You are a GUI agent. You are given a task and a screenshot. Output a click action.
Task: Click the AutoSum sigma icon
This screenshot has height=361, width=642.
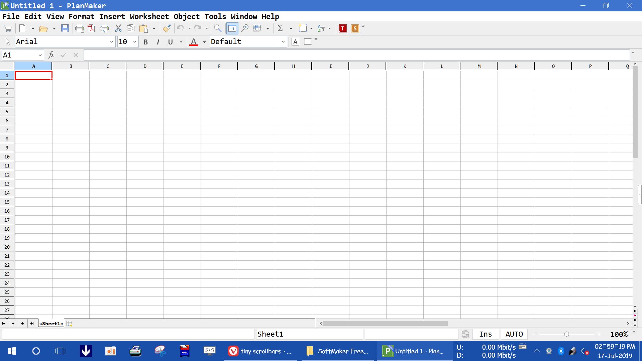pos(280,28)
